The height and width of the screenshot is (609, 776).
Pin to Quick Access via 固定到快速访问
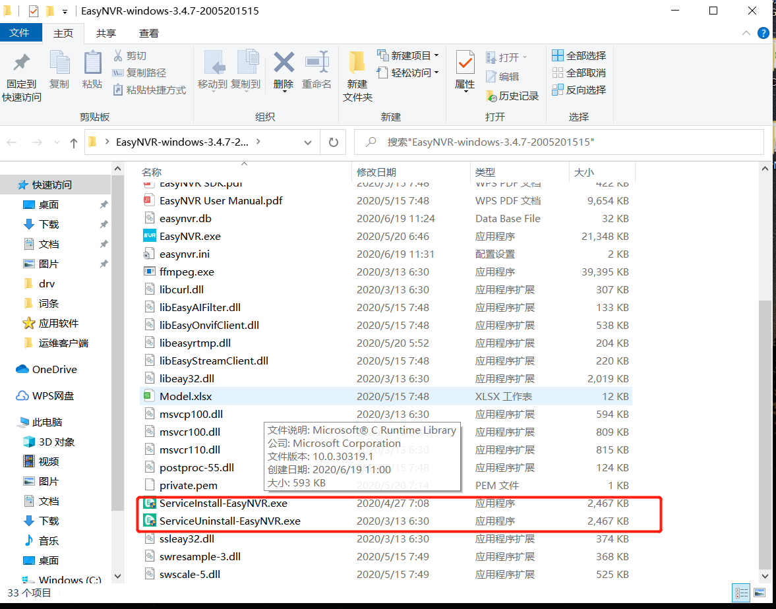(21, 76)
